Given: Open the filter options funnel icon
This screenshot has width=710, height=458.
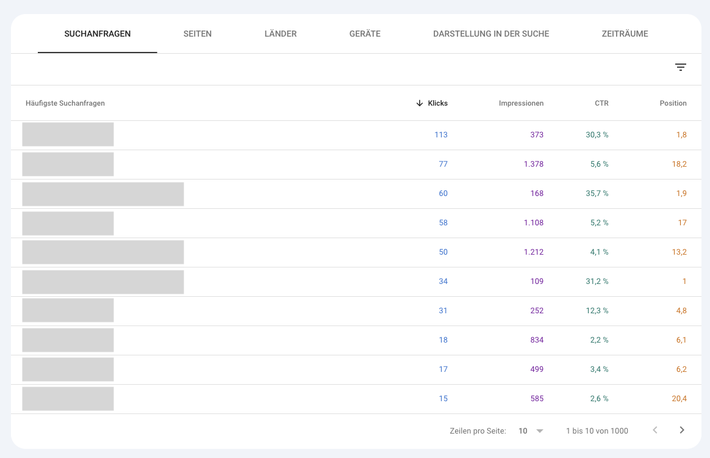Looking at the screenshot, I should point(681,67).
